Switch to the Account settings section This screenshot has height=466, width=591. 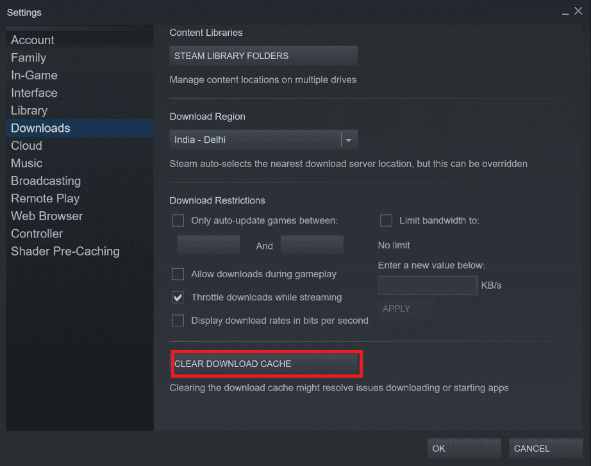pos(32,40)
